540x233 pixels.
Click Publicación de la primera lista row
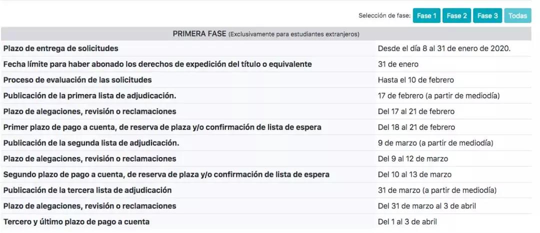266,95
